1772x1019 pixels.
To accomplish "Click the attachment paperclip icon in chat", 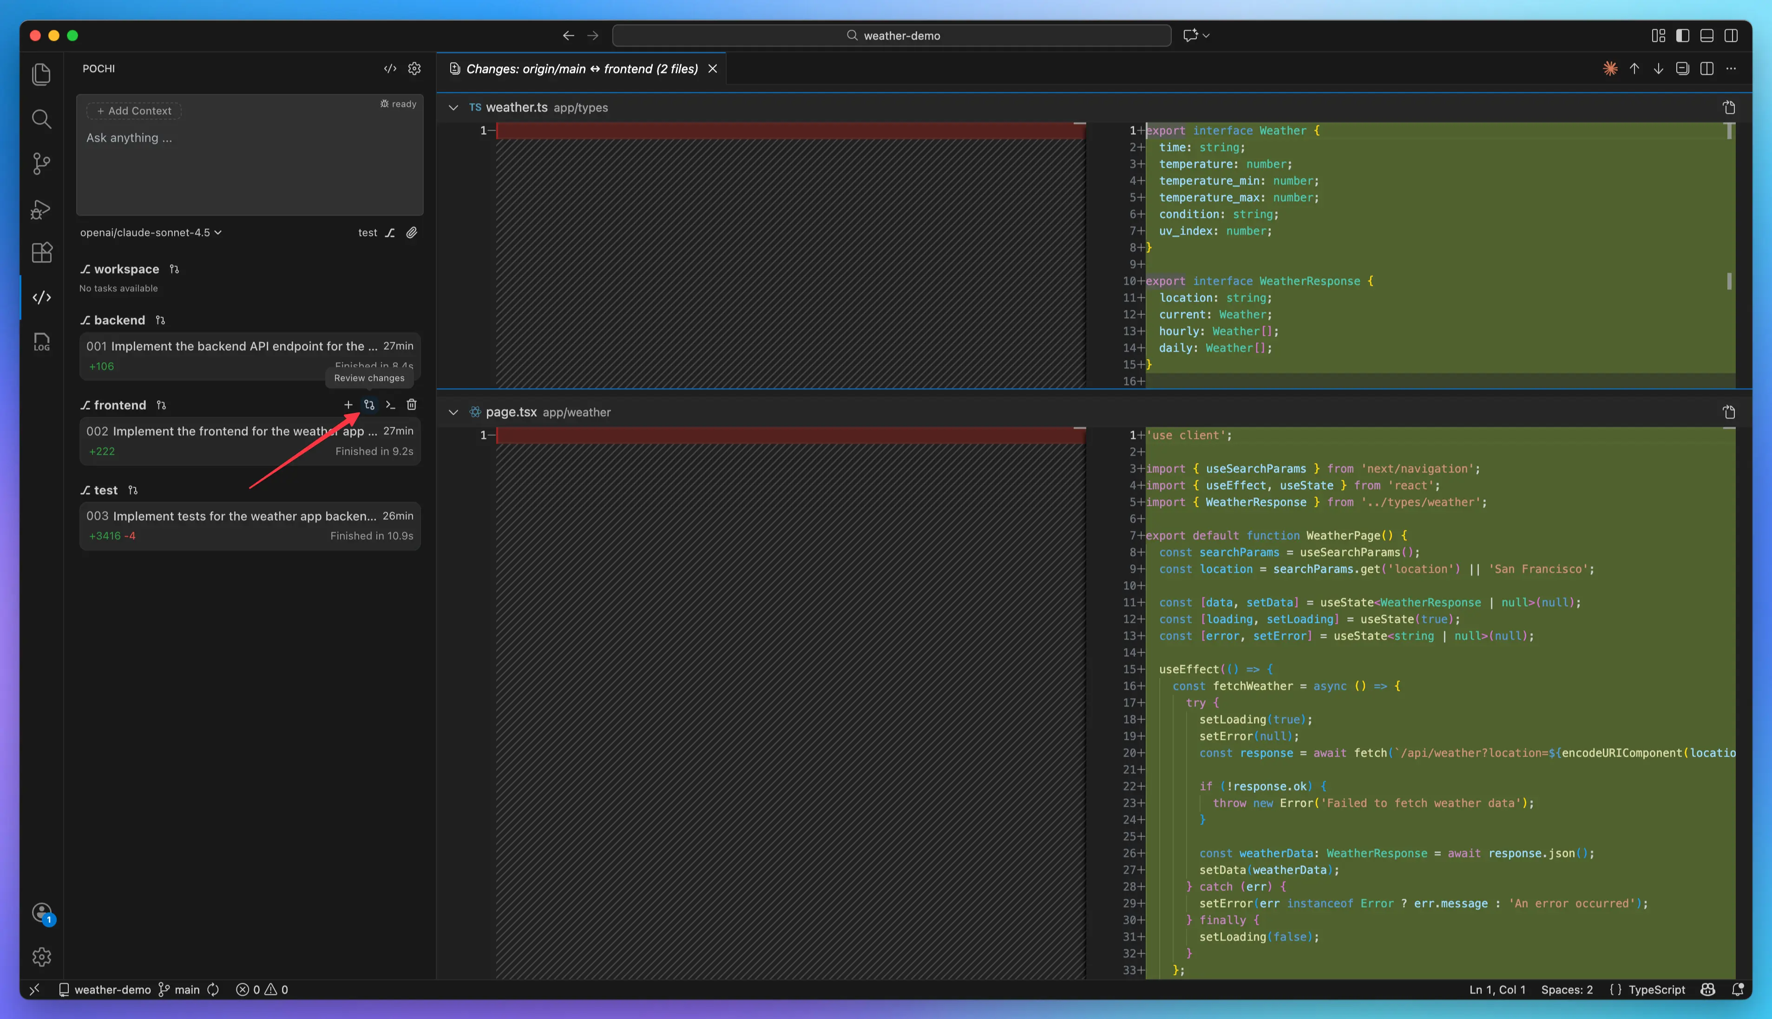I will click(412, 232).
